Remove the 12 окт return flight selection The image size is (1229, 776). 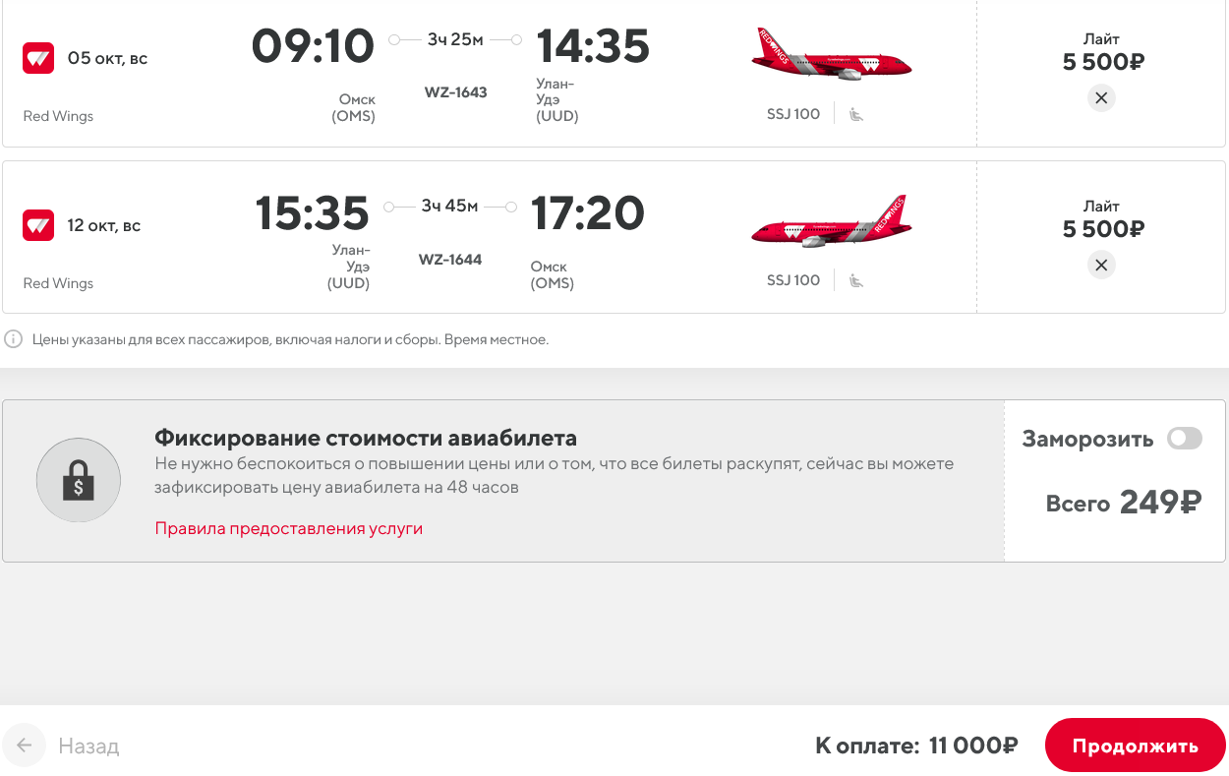pos(1101,266)
